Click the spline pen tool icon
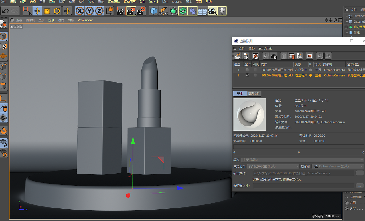Screen dimensions: 365x221 (x=163, y=11)
